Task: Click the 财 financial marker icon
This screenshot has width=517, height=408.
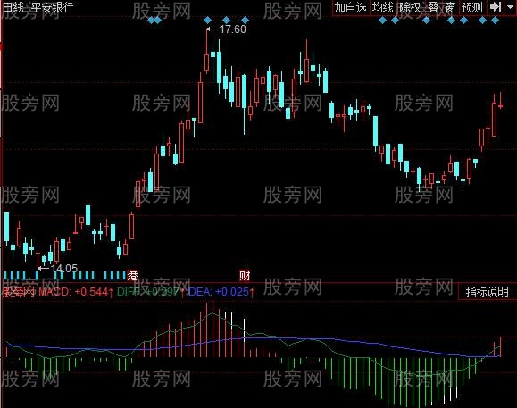Action: (x=245, y=275)
